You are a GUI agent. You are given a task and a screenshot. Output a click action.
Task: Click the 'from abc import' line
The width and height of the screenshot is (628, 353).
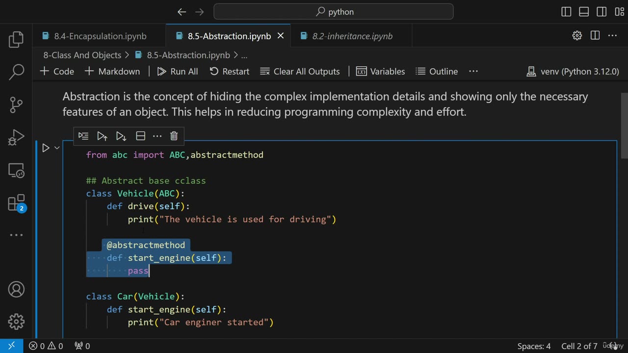[x=175, y=155]
